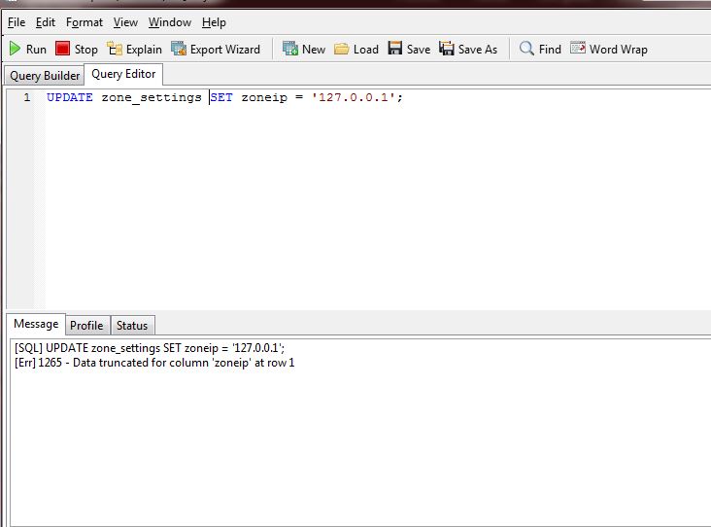Open the Window menu

(x=170, y=22)
